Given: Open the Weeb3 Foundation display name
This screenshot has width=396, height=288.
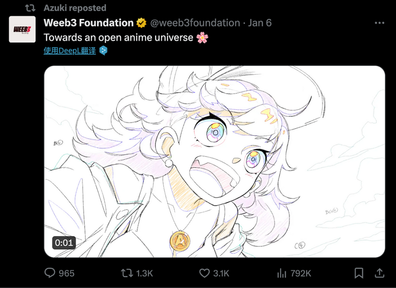Looking at the screenshot, I should coord(88,23).
